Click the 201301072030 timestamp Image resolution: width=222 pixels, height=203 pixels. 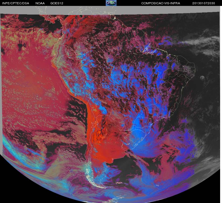pos(204,3)
